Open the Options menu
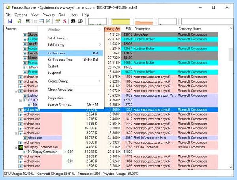 (x=21, y=15)
